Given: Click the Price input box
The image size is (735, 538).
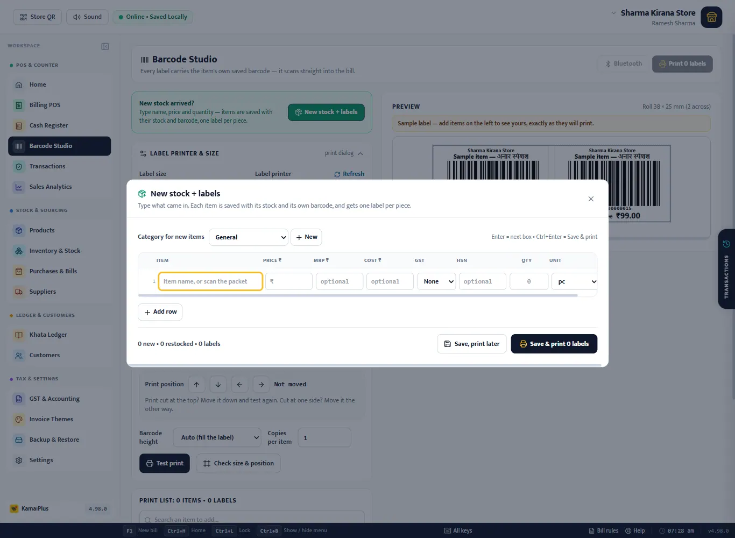Looking at the screenshot, I should (289, 281).
